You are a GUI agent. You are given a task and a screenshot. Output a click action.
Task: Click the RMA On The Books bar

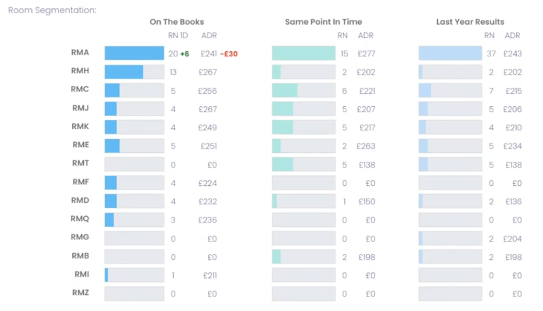[134, 53]
